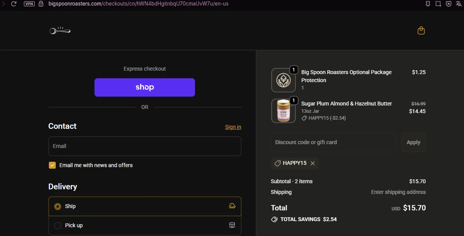This screenshot has height=236, width=464.
Task: Focus the Email input field
Action: 145,146
